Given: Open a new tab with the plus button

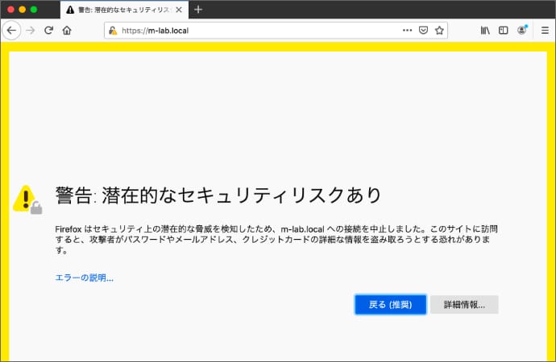Looking at the screenshot, I should [198, 10].
